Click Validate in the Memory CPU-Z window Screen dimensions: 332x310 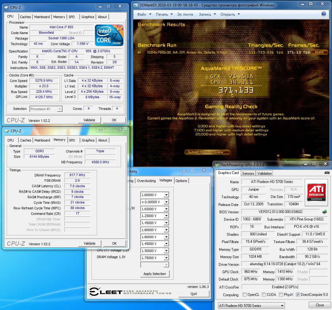(89, 243)
